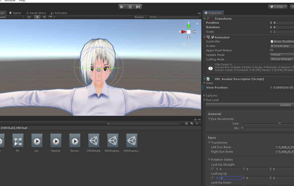
Task: Select the Neutral animation clip asset
Action: 56,143
